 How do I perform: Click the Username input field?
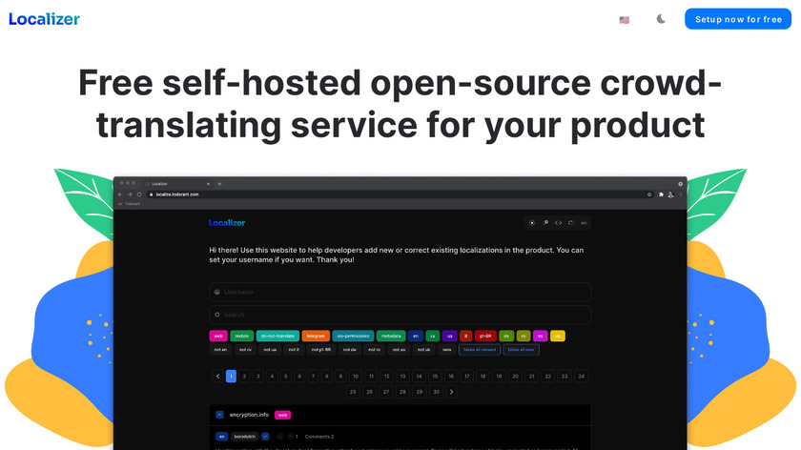coord(400,292)
